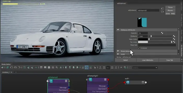Set nodes to simple mode icon
The height and width of the screenshot is (93, 183).
point(41,67)
